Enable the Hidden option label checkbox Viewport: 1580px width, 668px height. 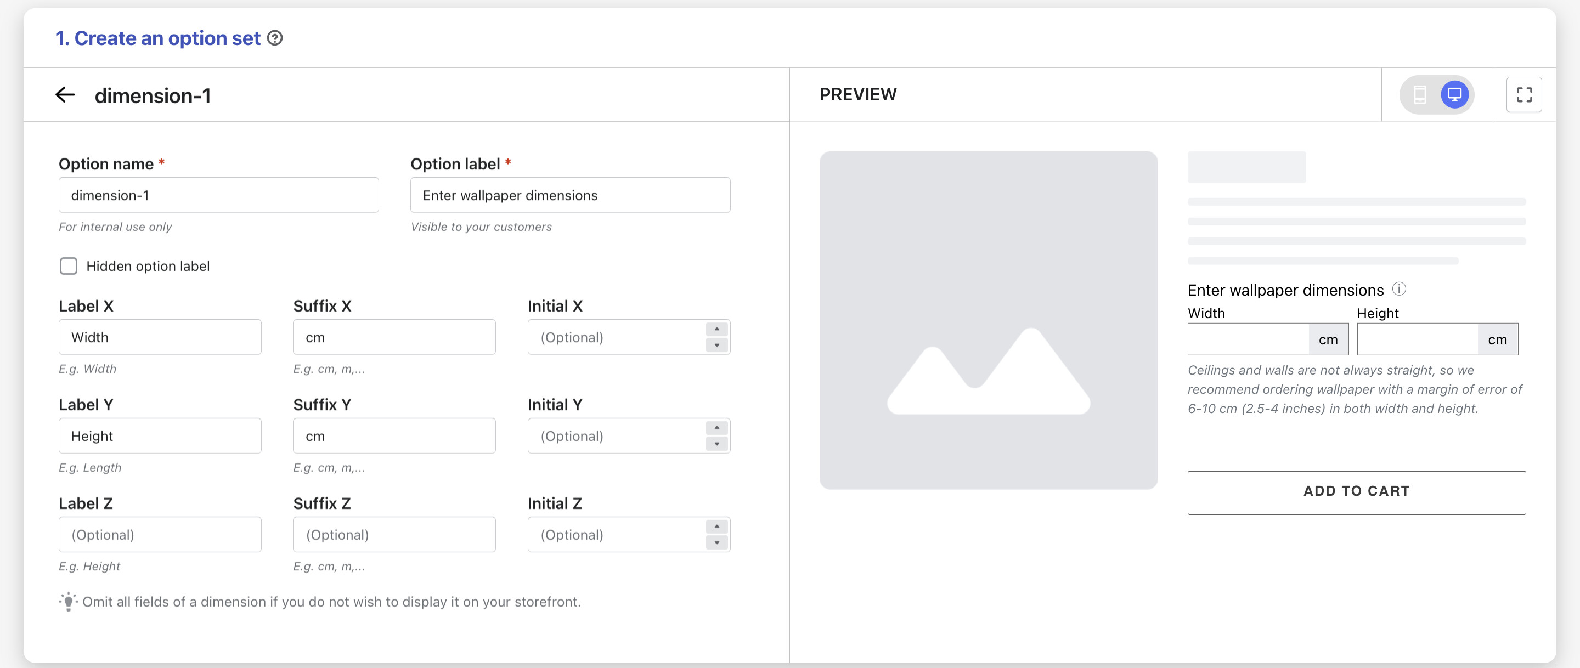(x=69, y=265)
